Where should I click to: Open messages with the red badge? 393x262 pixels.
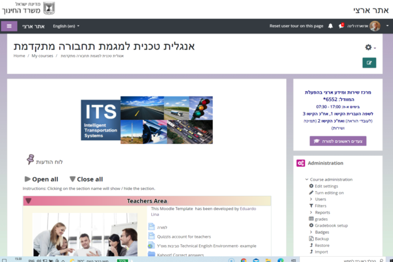pos(341,26)
